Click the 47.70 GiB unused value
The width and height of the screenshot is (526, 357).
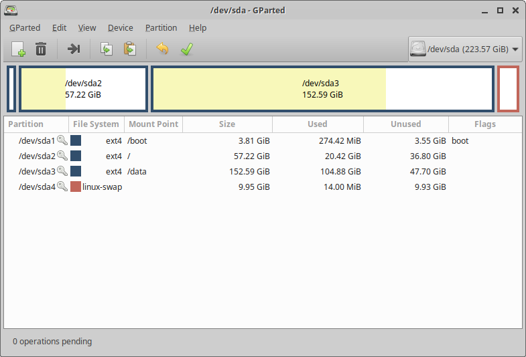(x=428, y=172)
